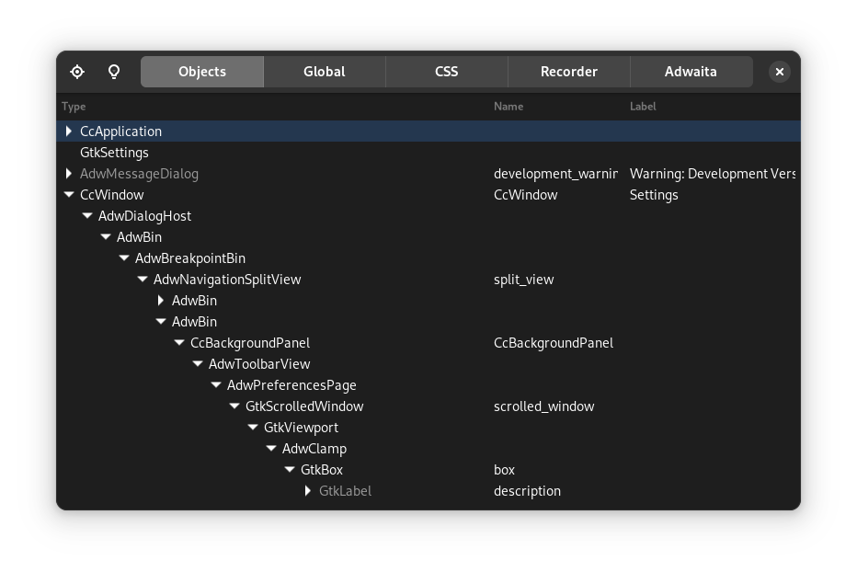The image size is (857, 572).
Task: Select the AdwClamp tree row
Action: (x=314, y=449)
